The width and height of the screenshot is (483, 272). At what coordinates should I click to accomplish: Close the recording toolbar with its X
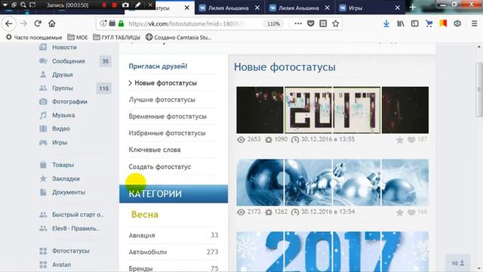pyautogui.click(x=150, y=5)
